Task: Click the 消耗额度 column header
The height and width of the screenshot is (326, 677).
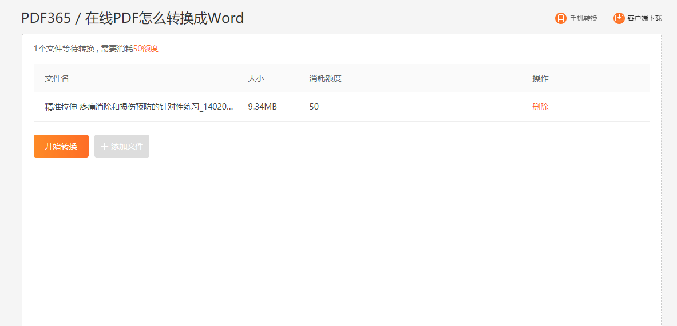Action: click(325, 78)
